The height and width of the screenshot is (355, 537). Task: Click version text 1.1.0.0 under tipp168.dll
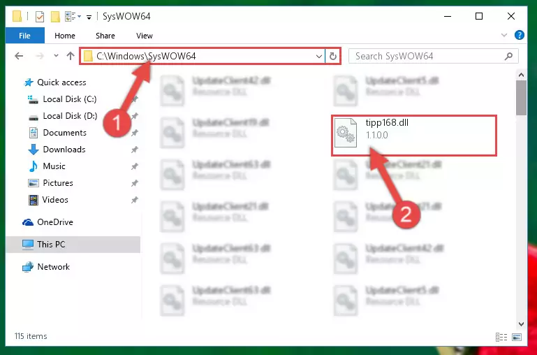point(376,135)
